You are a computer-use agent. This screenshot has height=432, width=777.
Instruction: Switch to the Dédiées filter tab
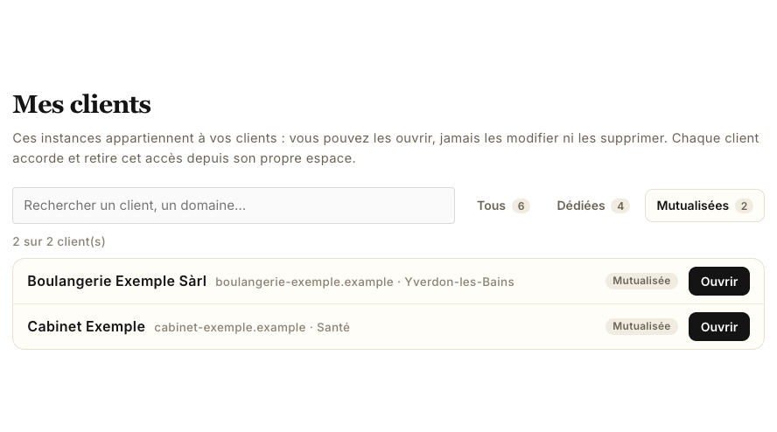point(592,206)
